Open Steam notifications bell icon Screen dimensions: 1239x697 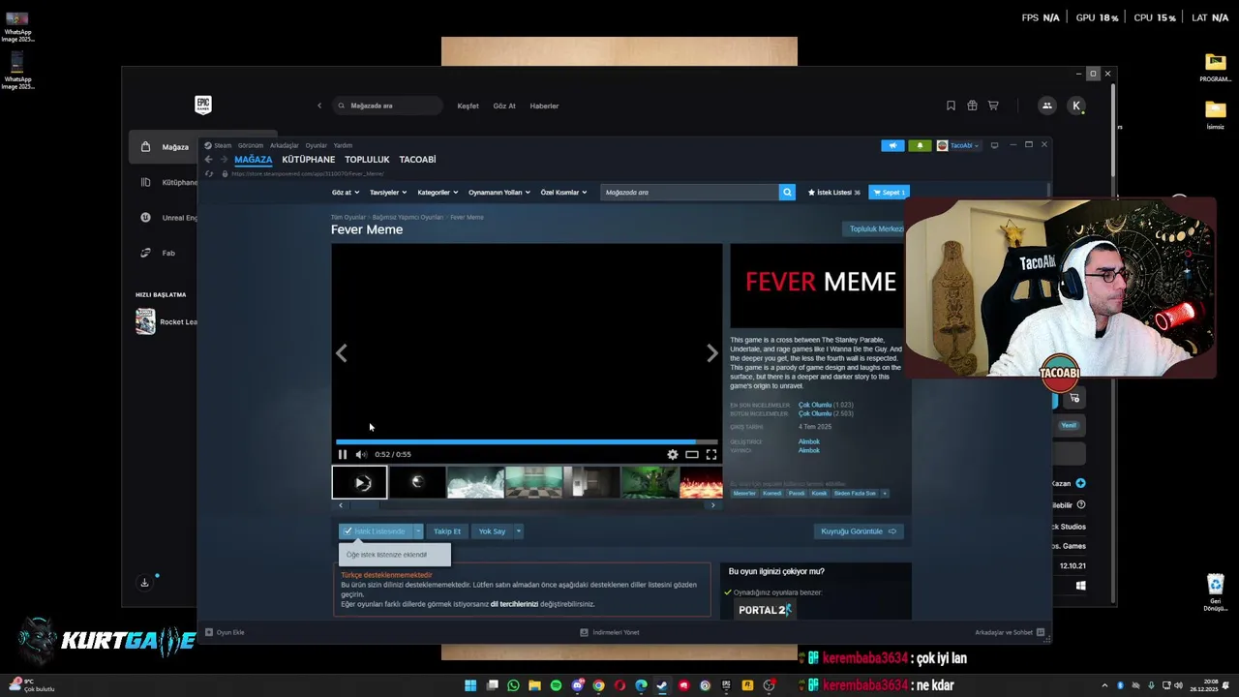[920, 145]
